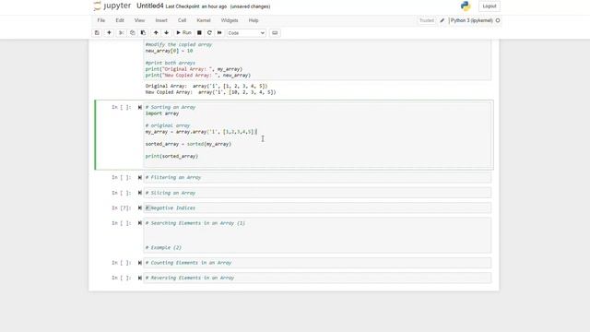
Task: Copy selected cells using the toolbar copy icon
Action: click(132, 33)
